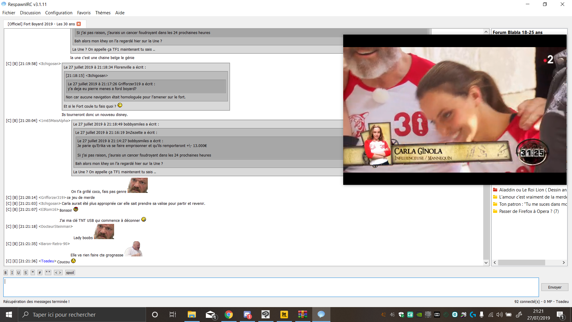Apply bold formatting with the B button
Image resolution: width=572 pixels, height=322 pixels.
pos(6,273)
